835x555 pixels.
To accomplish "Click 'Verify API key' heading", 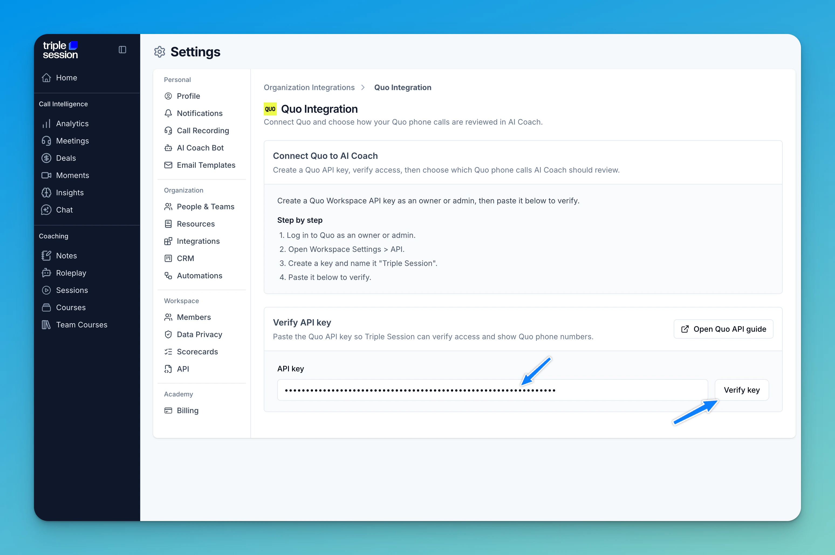I will tap(302, 323).
